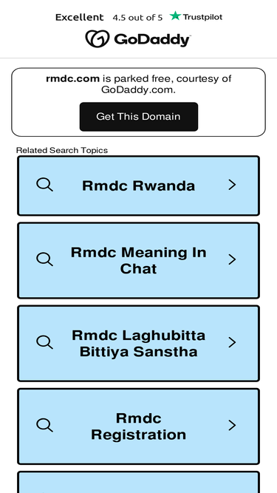Click the Trustpilot brand name

coord(202,17)
